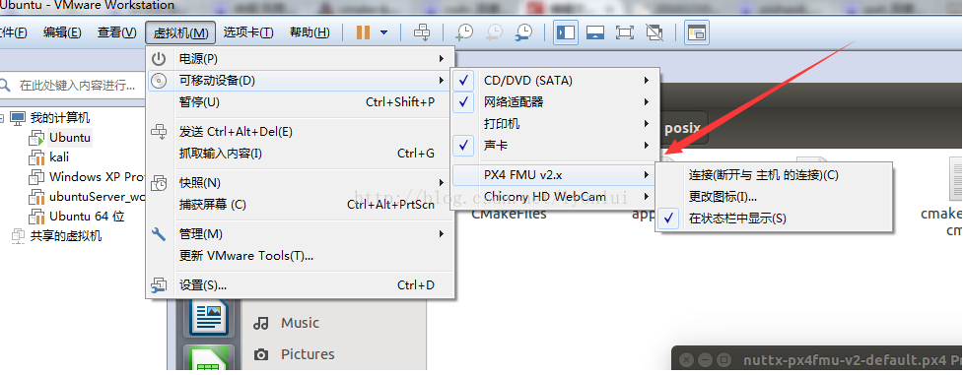Expand the 管理(M) submenu
The image size is (964, 375).
(x=300, y=234)
